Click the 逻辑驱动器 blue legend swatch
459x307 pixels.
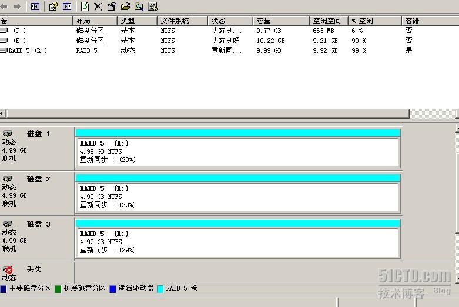point(112,289)
